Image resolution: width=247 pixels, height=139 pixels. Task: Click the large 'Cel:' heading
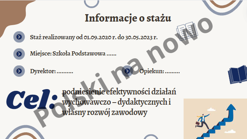pyautogui.click(x=32, y=99)
